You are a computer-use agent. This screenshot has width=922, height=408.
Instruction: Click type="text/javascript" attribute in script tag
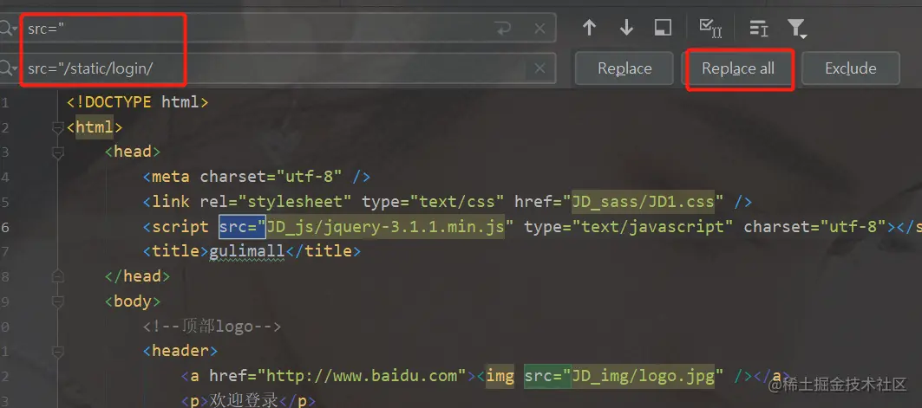click(629, 227)
